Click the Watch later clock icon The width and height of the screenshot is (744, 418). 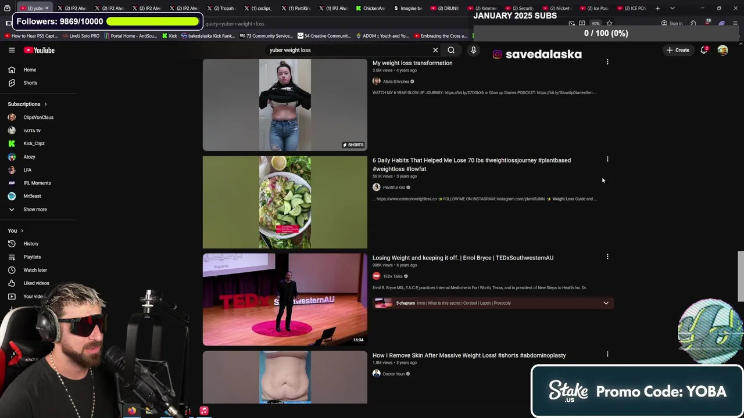[x=12, y=270]
